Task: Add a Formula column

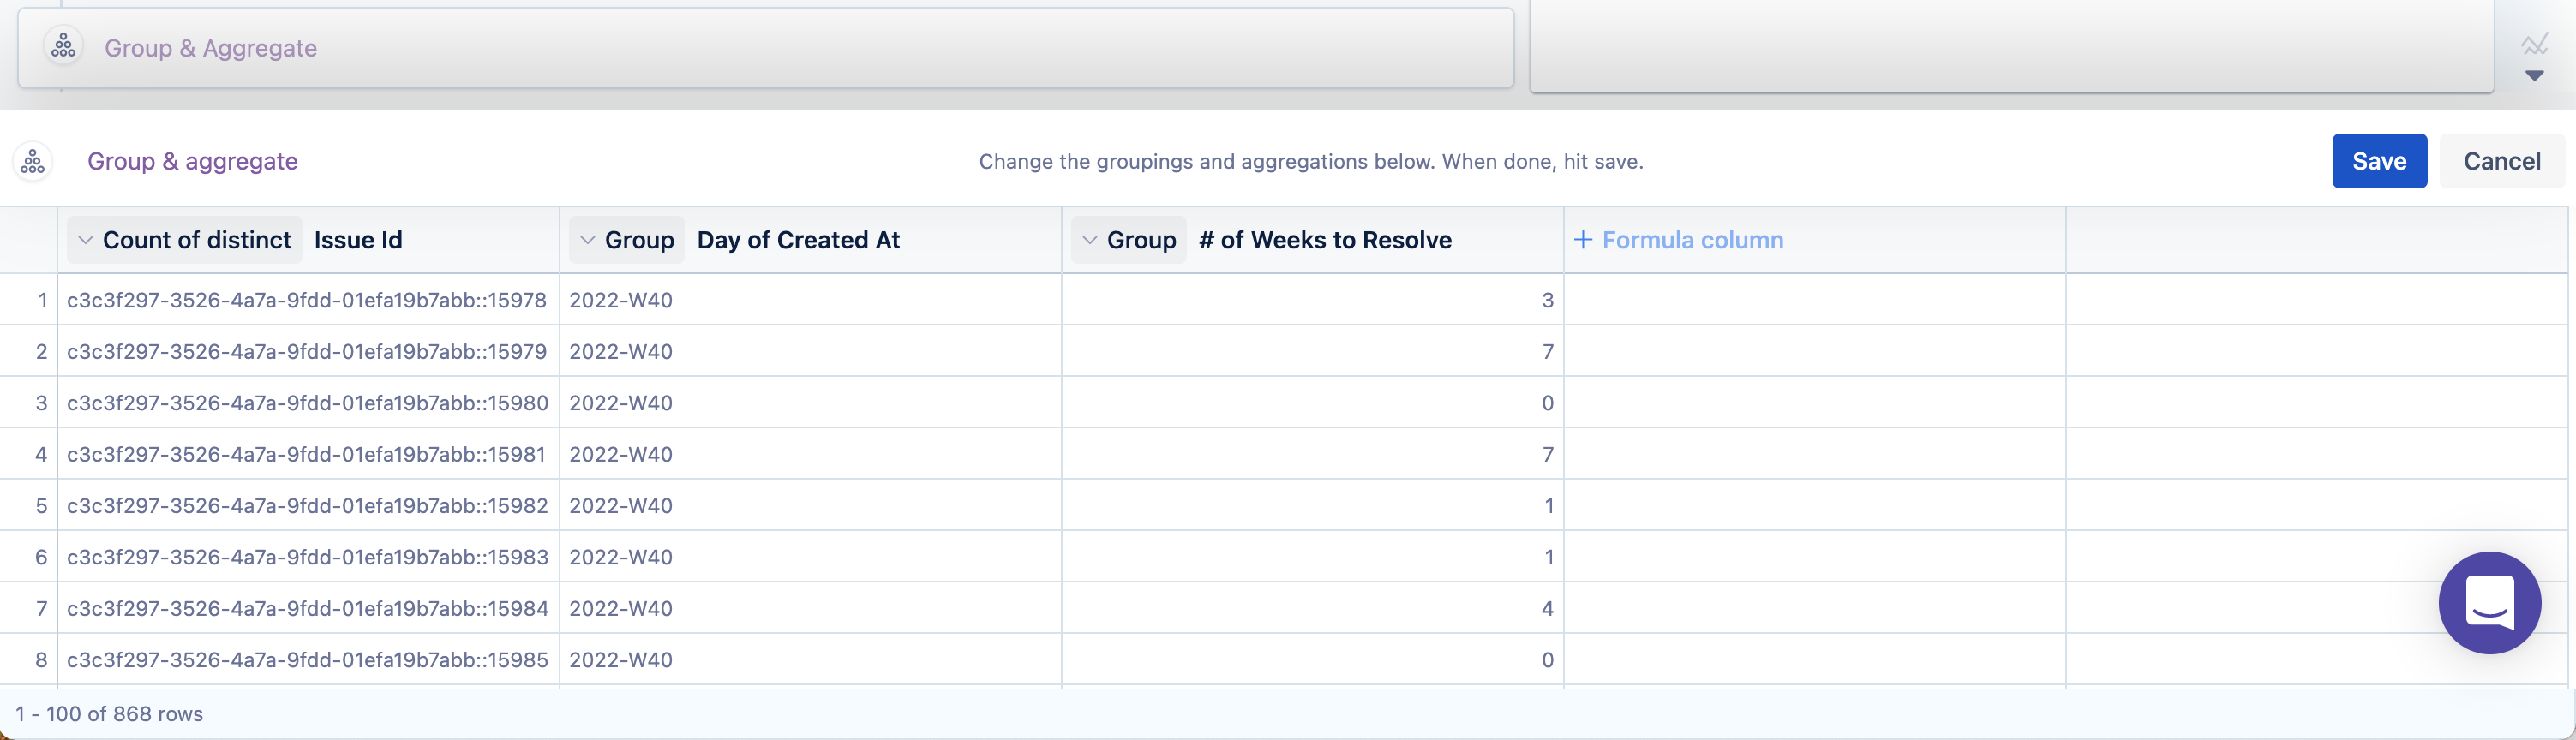Action: pos(1691,240)
